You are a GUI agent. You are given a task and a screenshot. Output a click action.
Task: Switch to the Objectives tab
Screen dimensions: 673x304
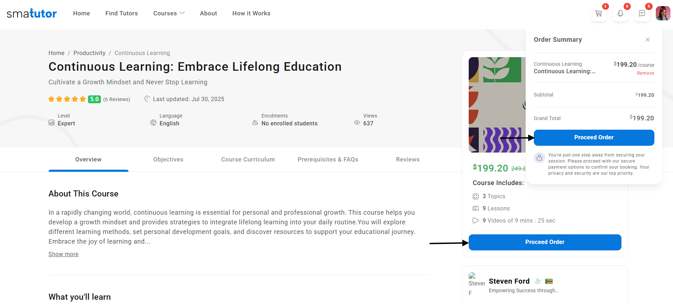tap(168, 159)
